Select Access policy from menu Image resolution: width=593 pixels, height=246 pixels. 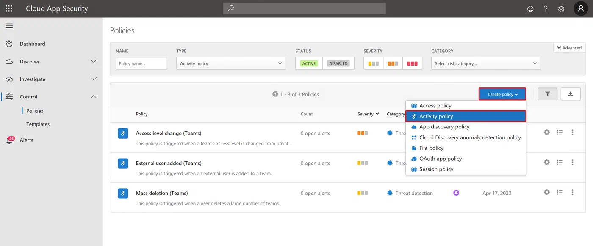pyautogui.click(x=466, y=106)
